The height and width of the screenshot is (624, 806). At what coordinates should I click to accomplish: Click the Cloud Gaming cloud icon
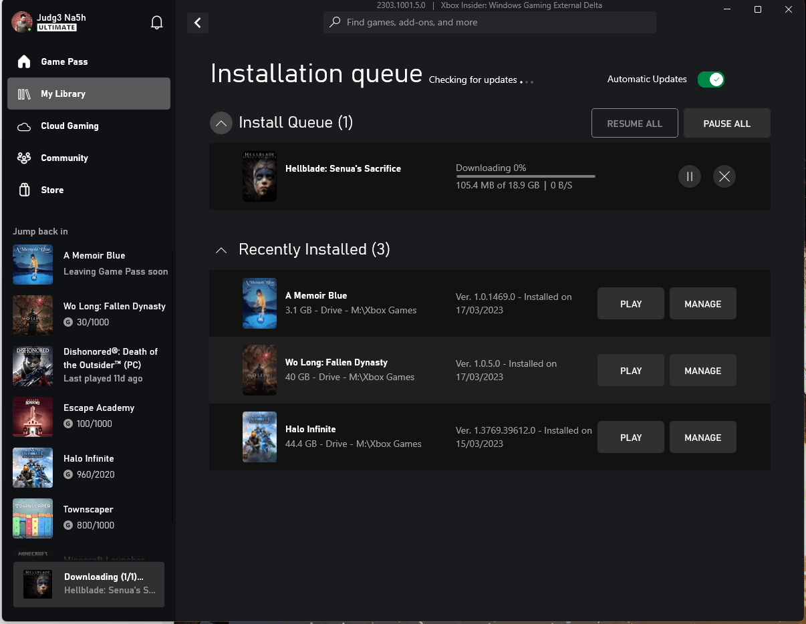(24, 126)
